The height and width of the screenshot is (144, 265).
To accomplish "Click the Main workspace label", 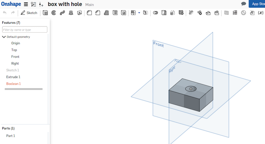I will tap(90, 5).
